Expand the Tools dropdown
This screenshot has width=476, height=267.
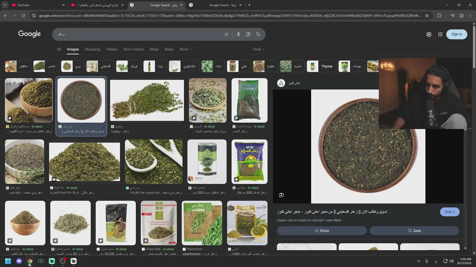258,49
